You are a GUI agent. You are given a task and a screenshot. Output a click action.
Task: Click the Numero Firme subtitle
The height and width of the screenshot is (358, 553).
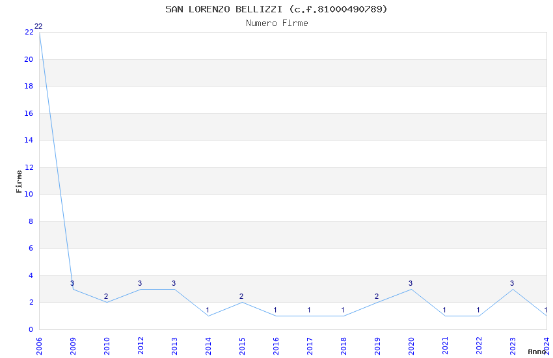pos(276,23)
